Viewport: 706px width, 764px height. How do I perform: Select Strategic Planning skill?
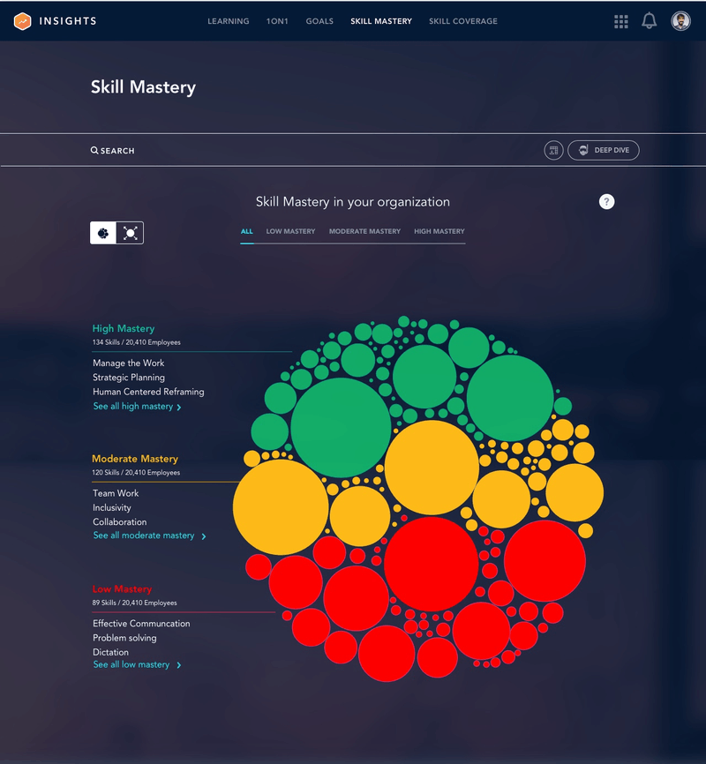(x=129, y=378)
